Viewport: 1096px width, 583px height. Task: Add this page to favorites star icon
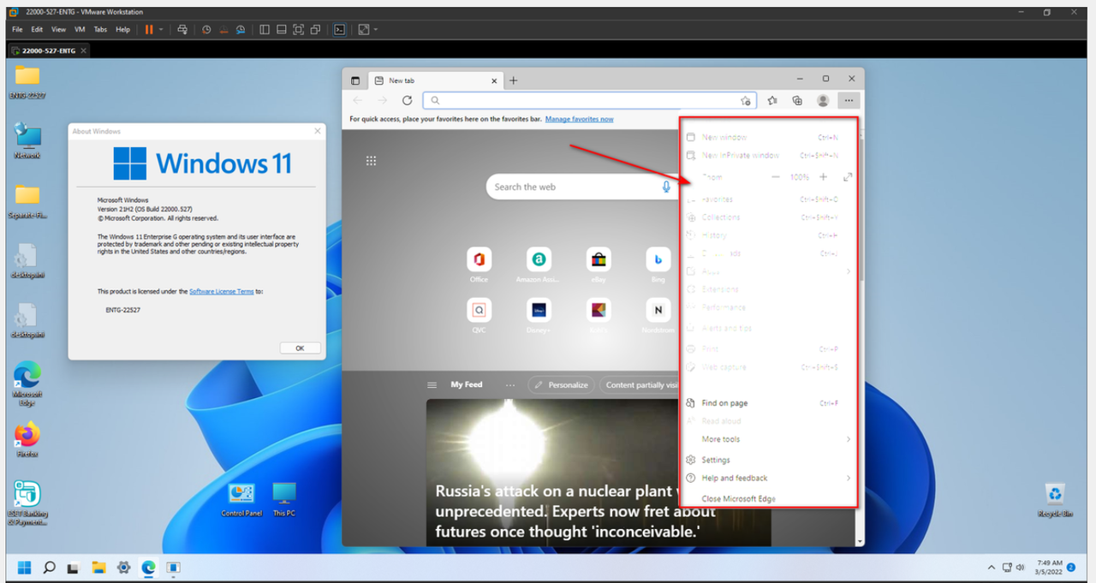(x=746, y=100)
